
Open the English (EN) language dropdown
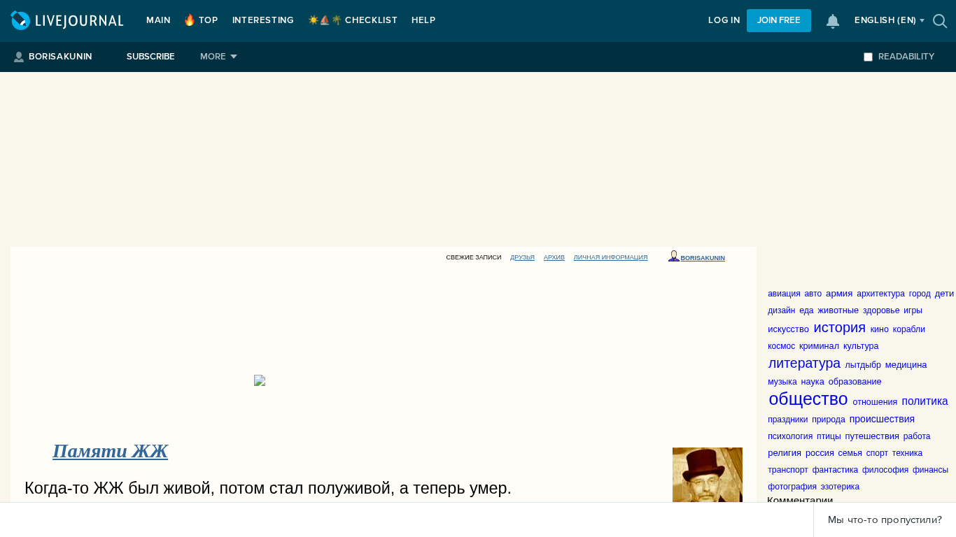(x=890, y=21)
